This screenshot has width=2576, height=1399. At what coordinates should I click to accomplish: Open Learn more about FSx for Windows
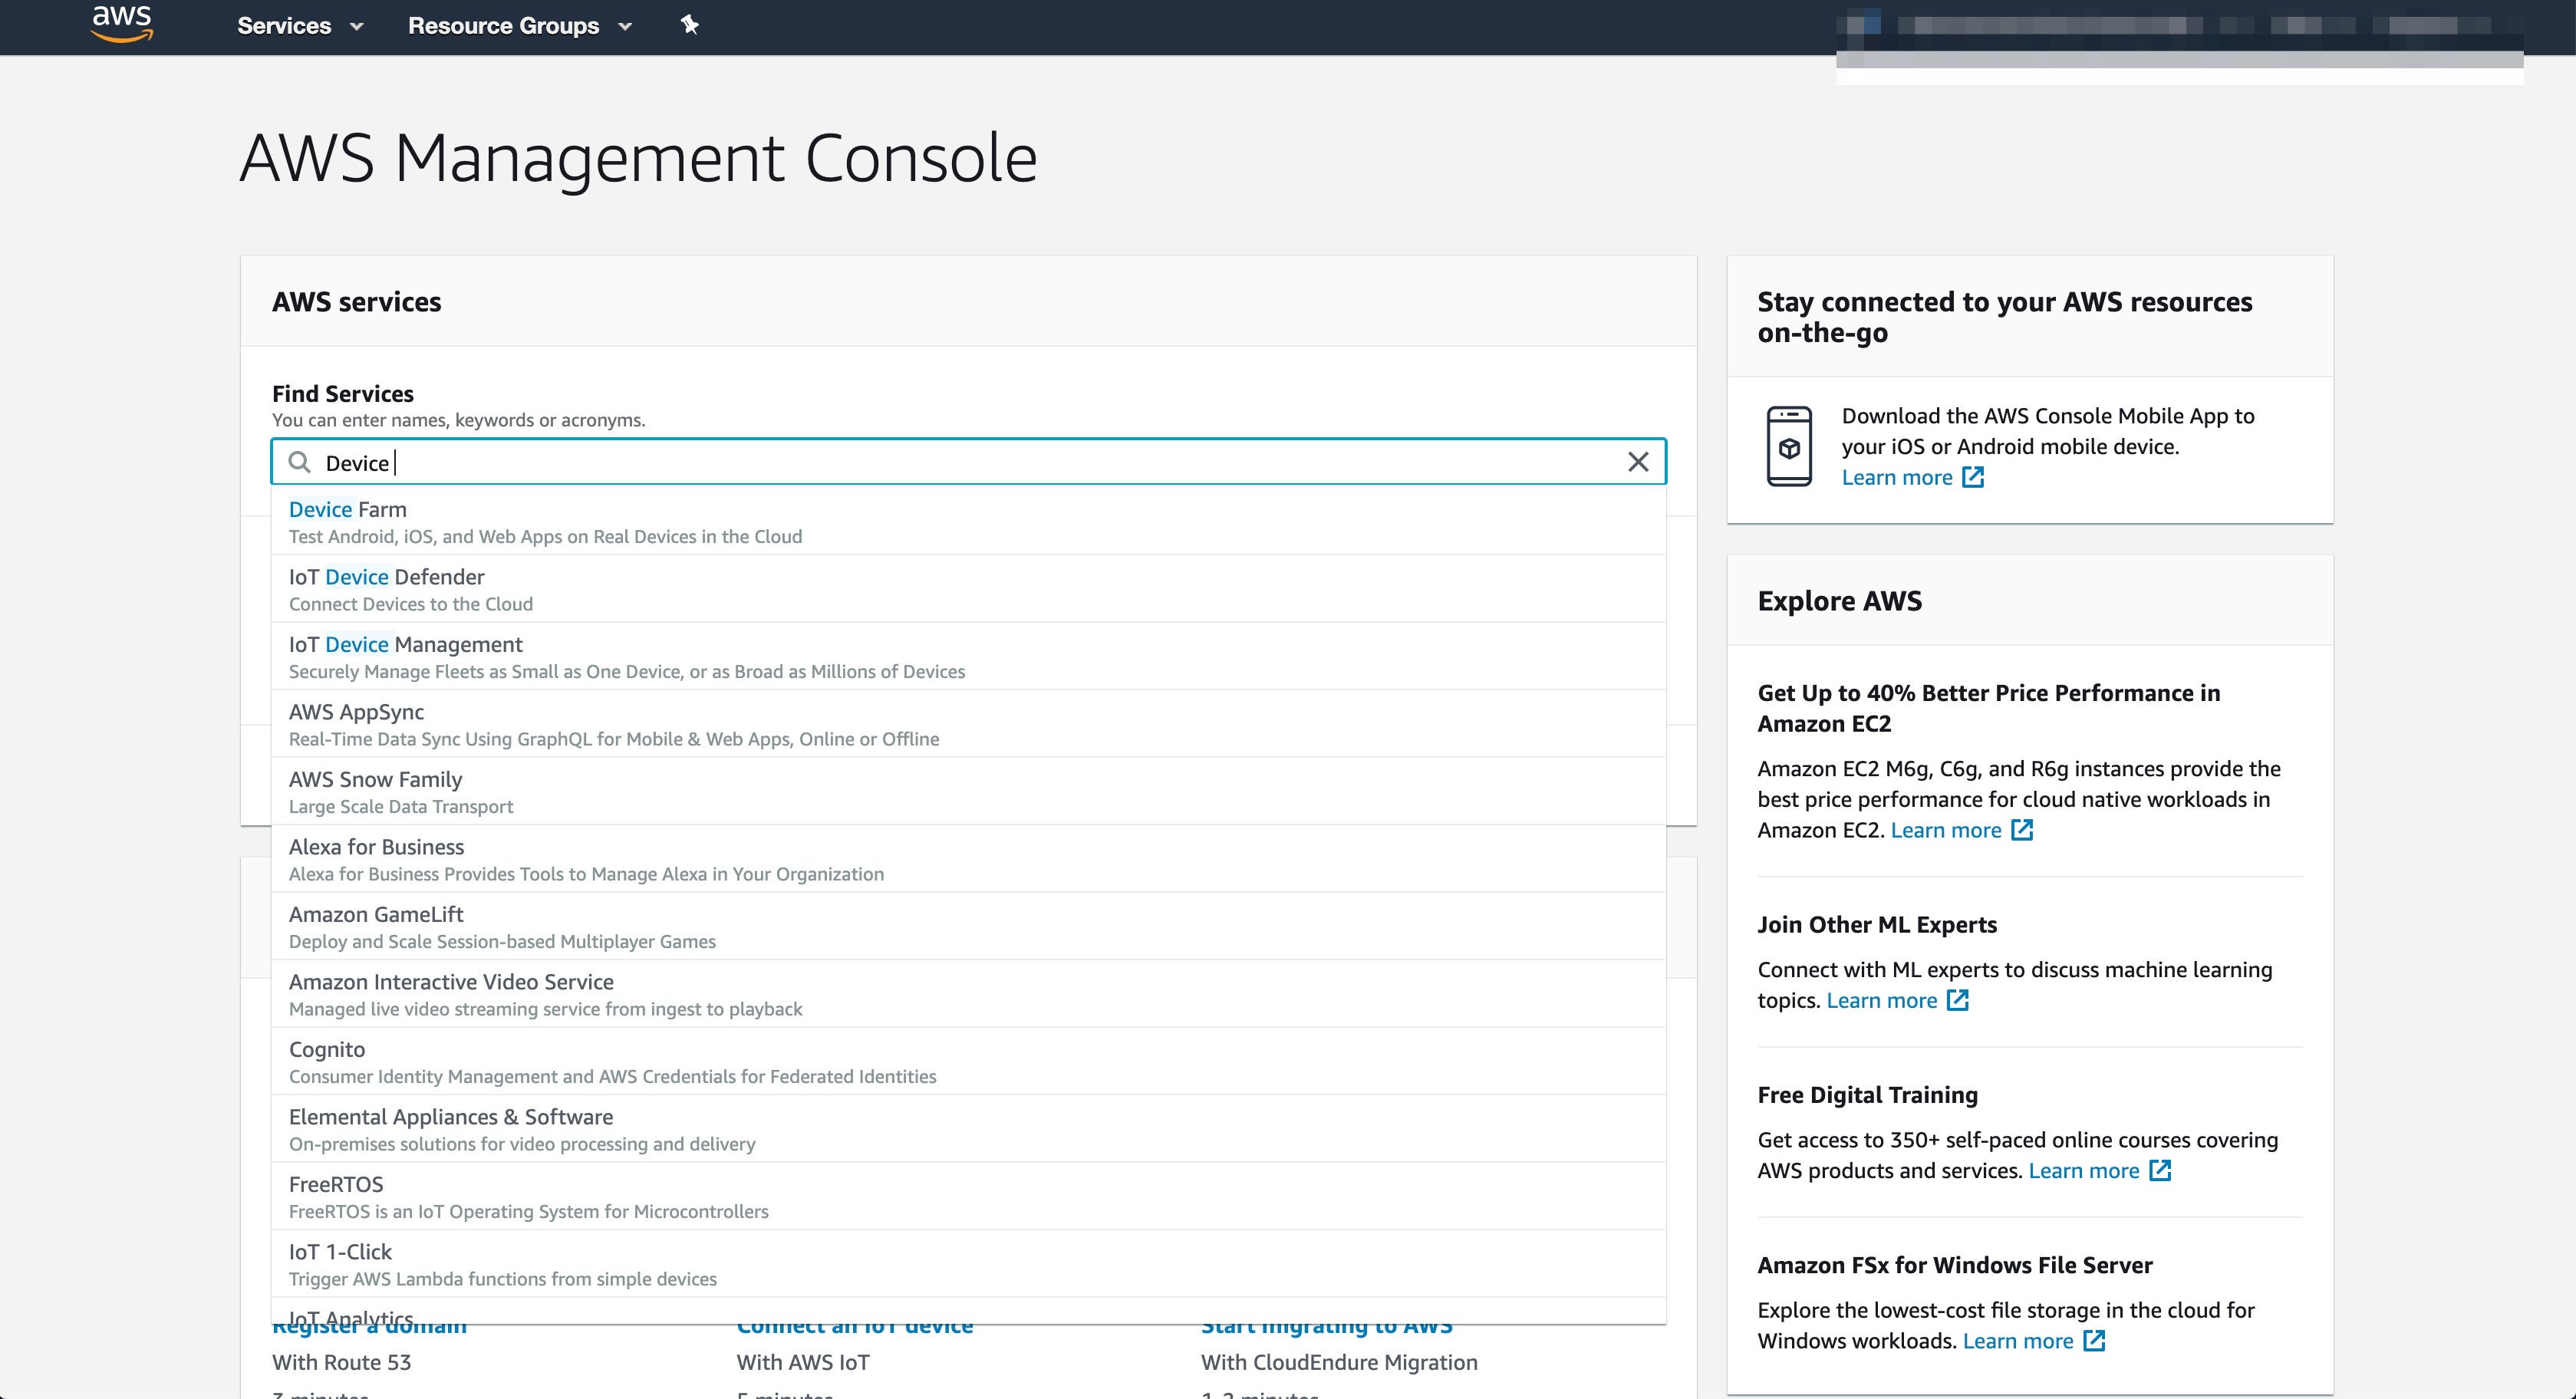click(2017, 1341)
